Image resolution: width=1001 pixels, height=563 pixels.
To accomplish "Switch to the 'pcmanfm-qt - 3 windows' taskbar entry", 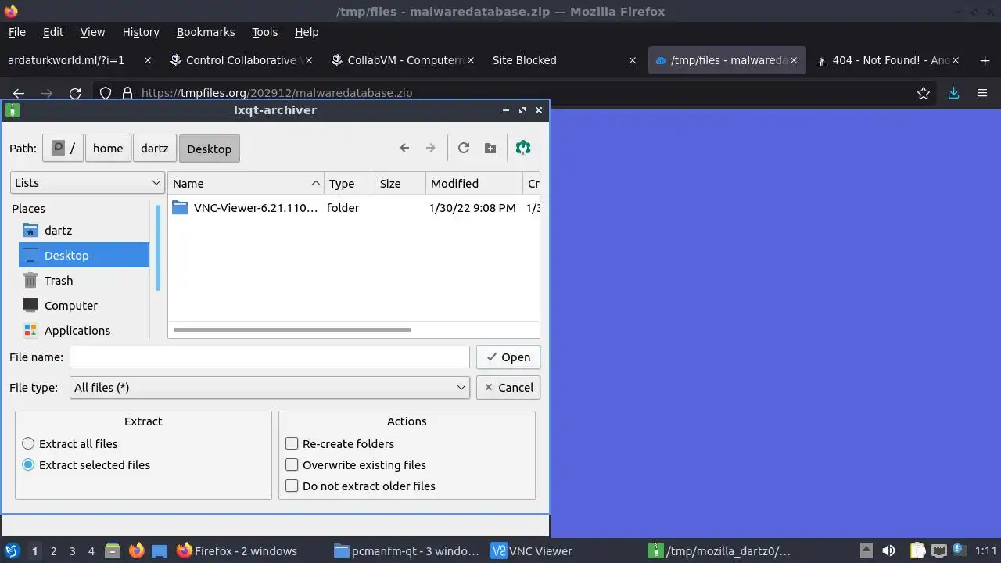I will pos(407,550).
